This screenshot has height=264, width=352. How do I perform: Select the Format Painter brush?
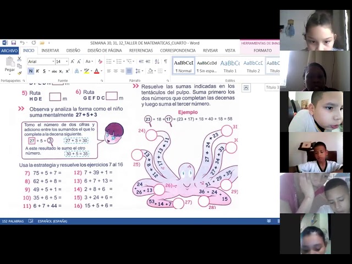(x=19, y=73)
